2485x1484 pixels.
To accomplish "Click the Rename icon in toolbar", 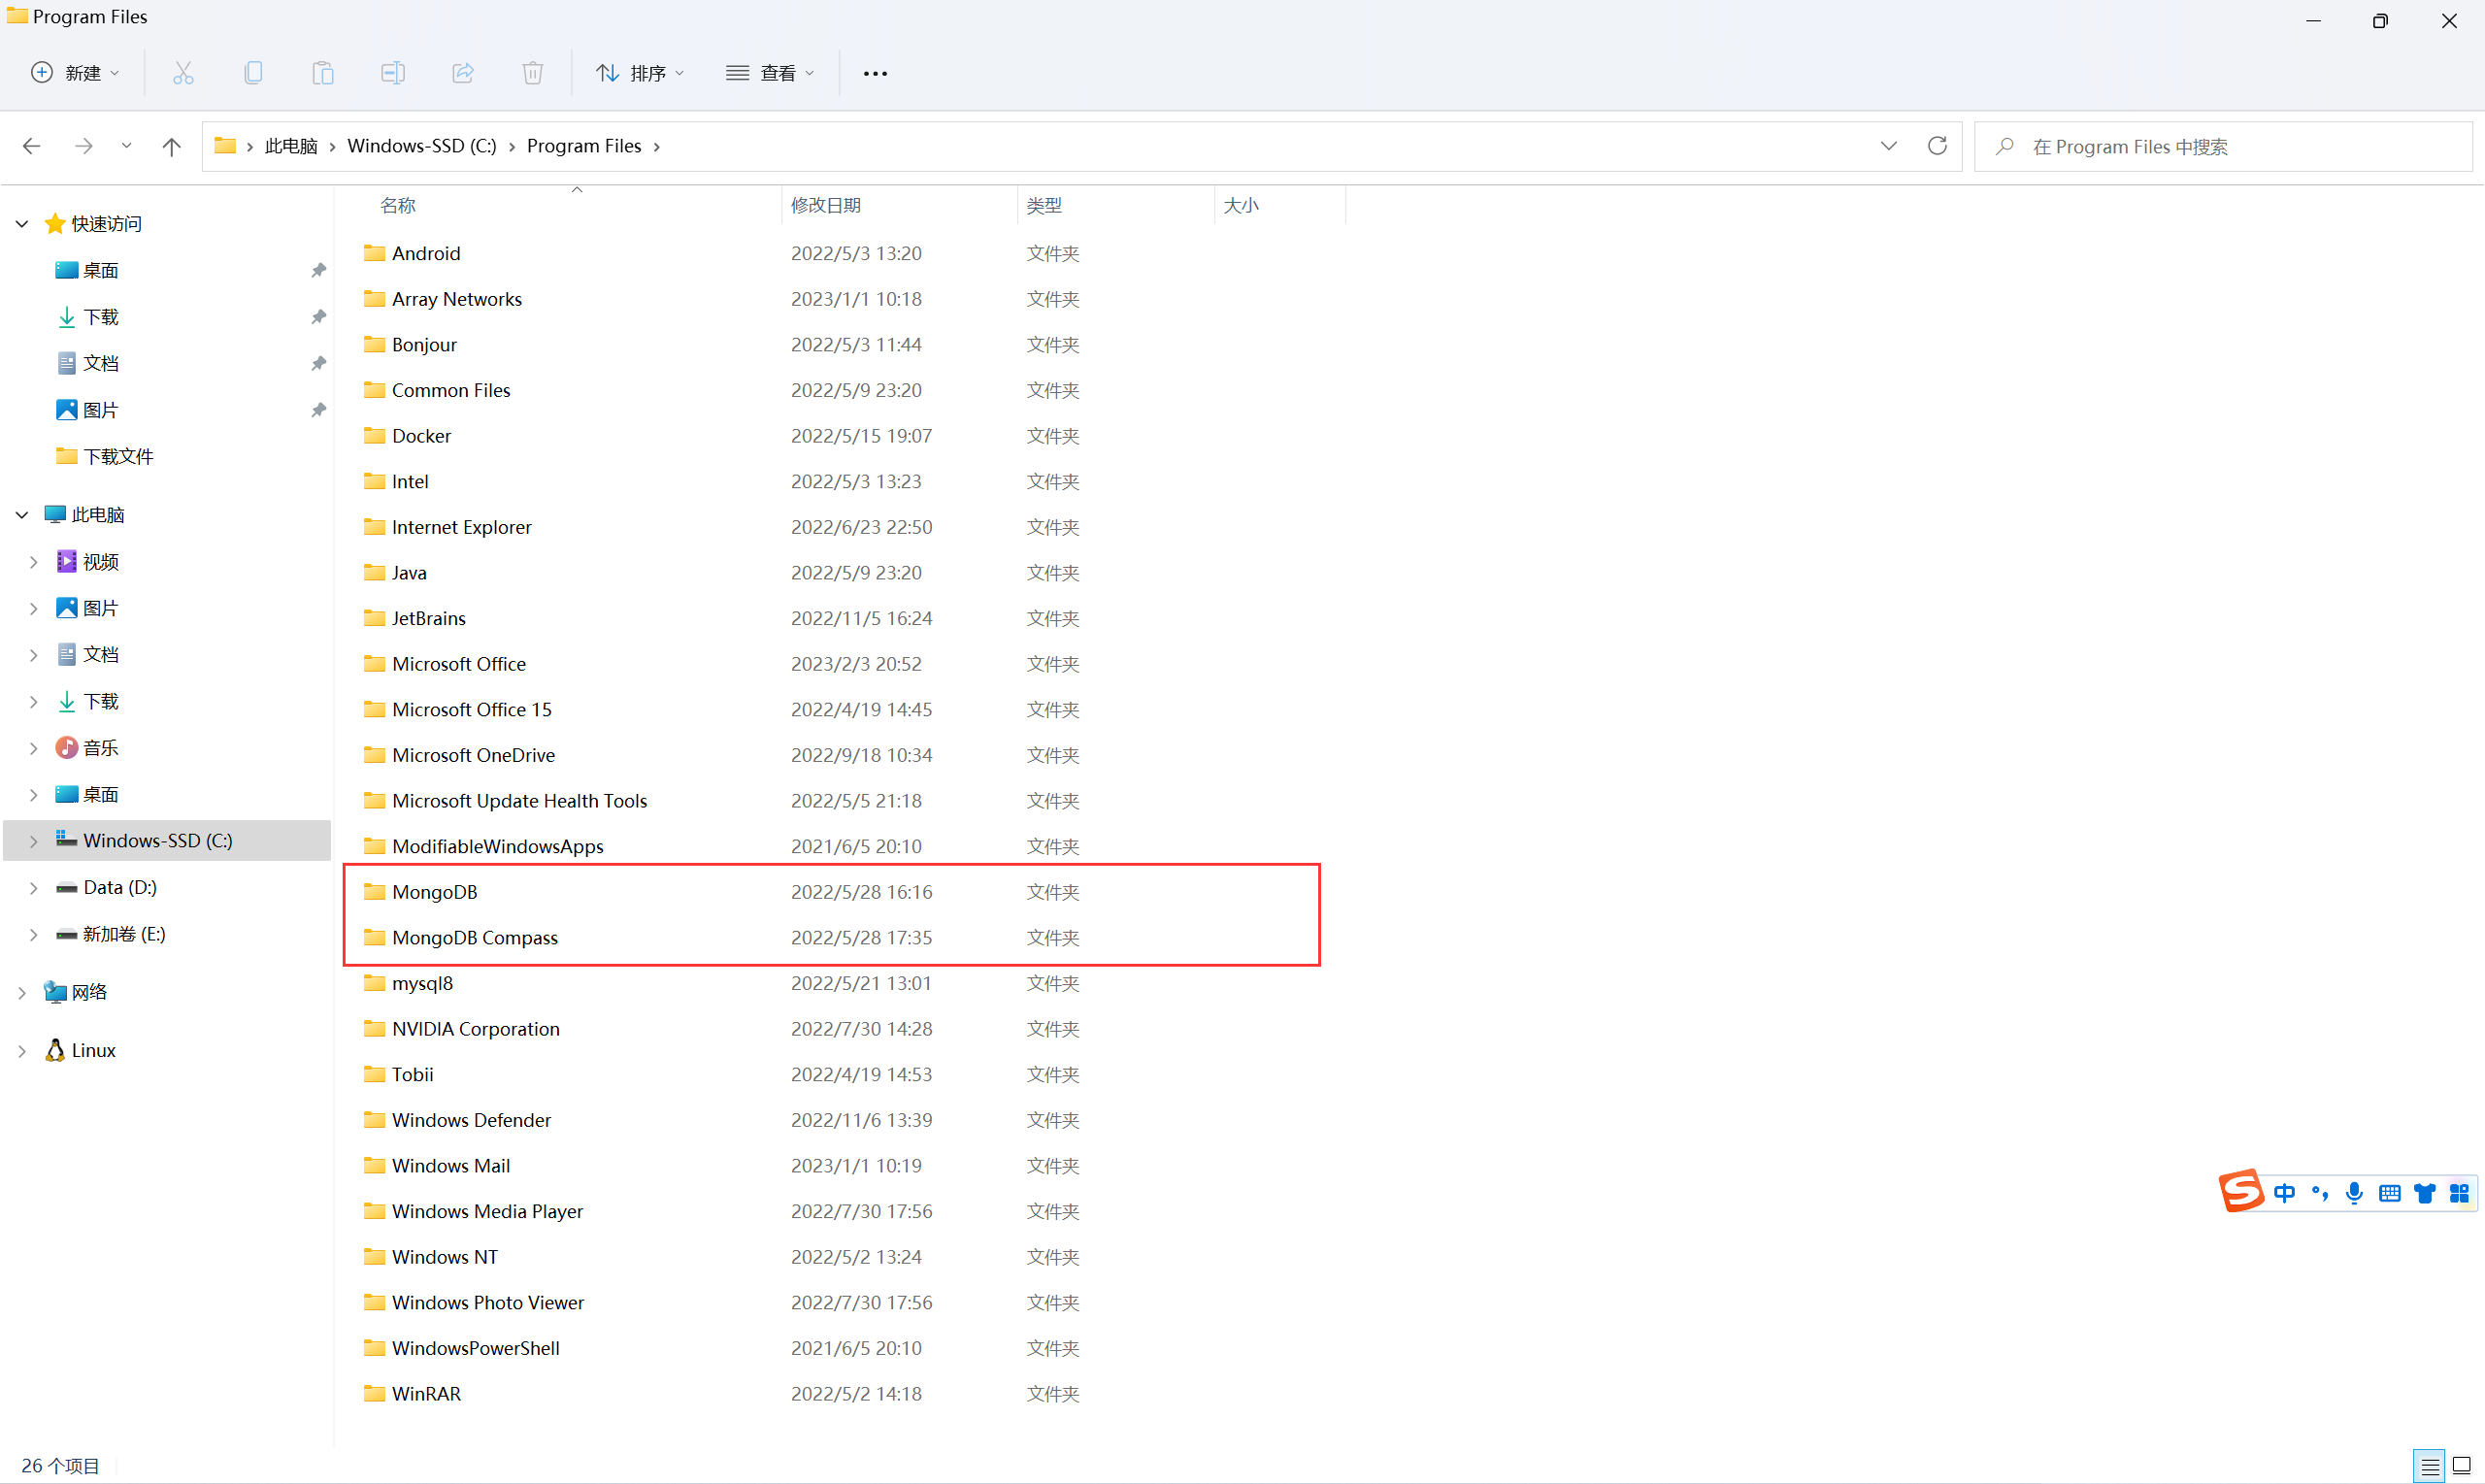I will [x=393, y=73].
